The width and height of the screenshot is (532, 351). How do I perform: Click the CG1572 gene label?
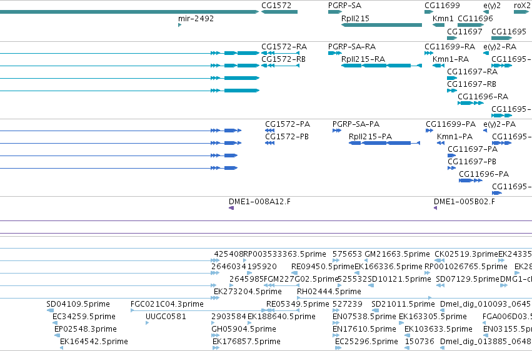pyautogui.click(x=276, y=6)
